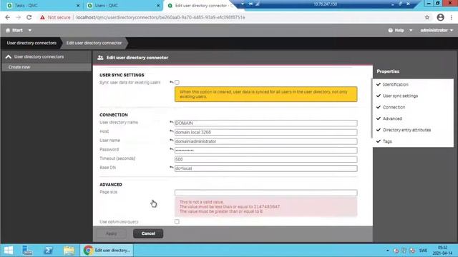Screen dimensions: 458x257
Task: Click SWE language indicator in tray
Action: [423, 251]
